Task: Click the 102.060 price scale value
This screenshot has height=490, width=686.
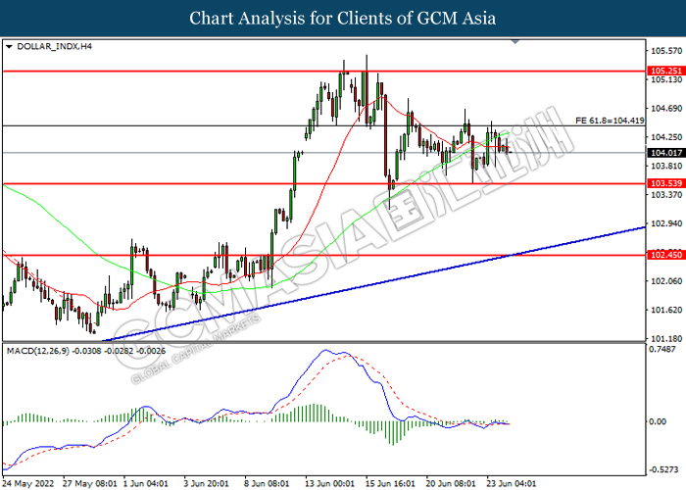Action: 666,281
